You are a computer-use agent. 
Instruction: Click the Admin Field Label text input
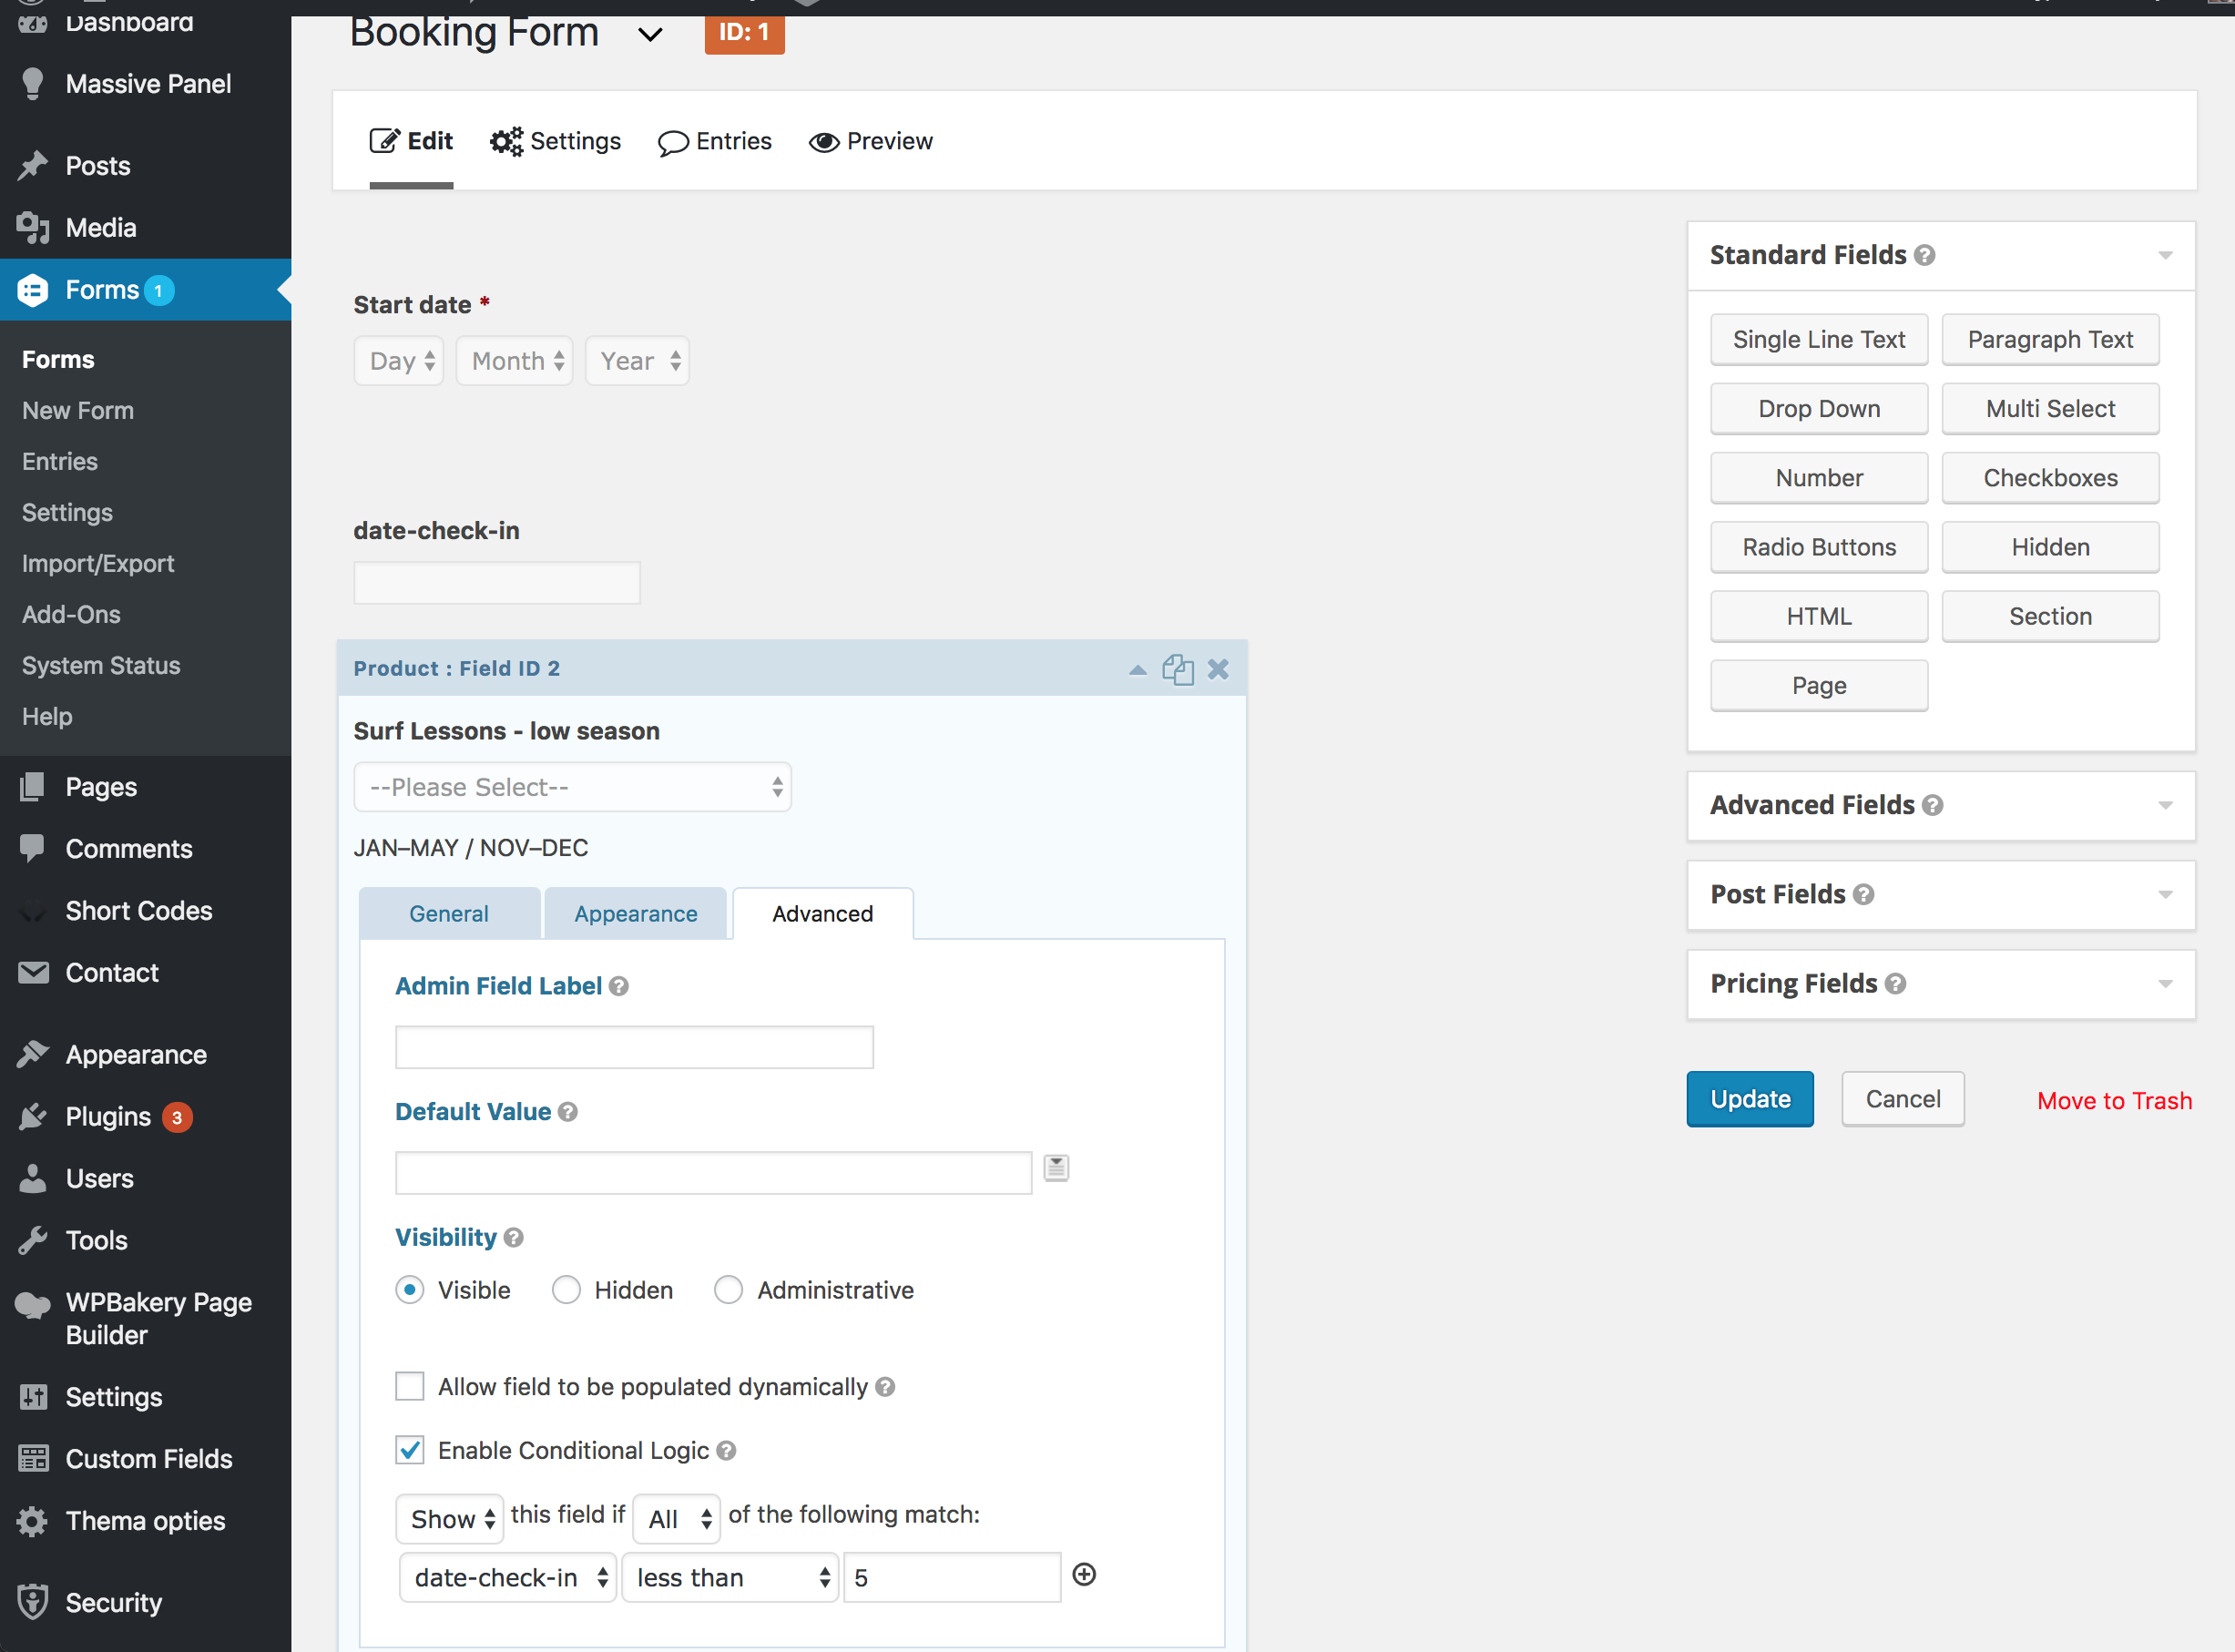coord(634,1047)
